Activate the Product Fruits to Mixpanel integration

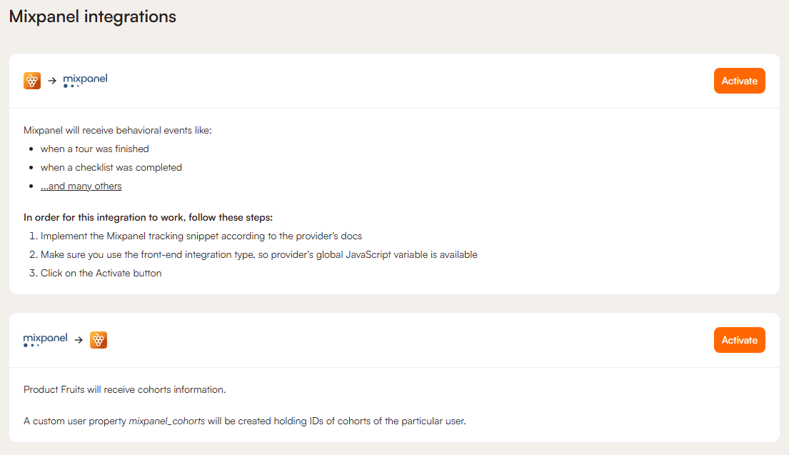[x=739, y=81]
